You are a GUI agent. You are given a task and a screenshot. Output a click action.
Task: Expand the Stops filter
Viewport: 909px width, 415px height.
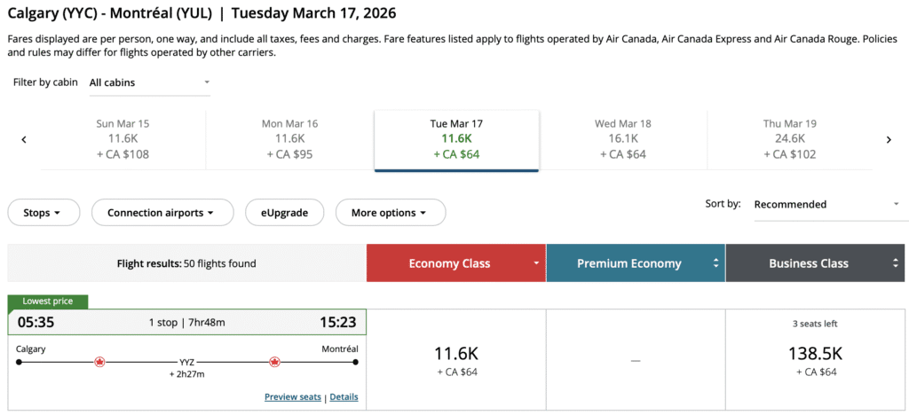coord(43,213)
